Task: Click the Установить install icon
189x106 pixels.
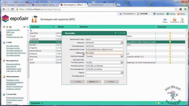Action: (175, 19)
